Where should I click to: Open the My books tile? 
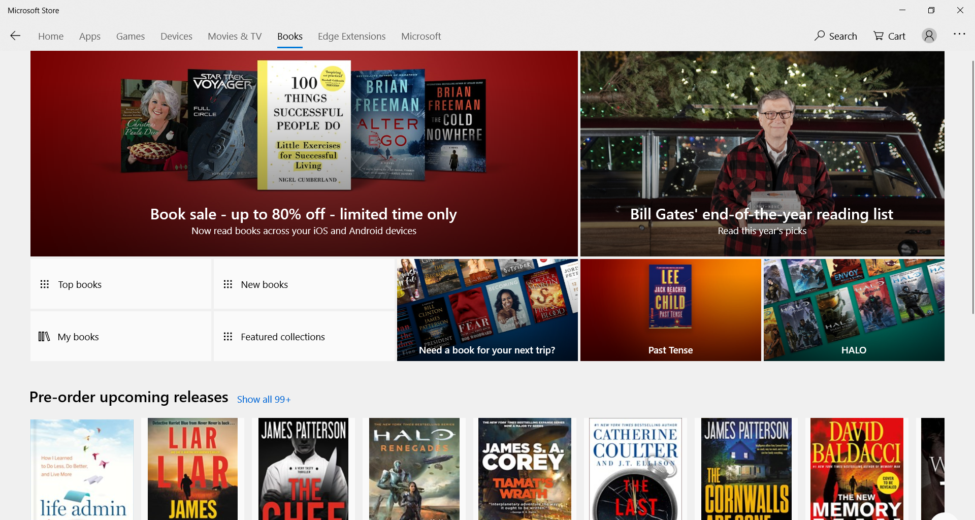pyautogui.click(x=121, y=337)
